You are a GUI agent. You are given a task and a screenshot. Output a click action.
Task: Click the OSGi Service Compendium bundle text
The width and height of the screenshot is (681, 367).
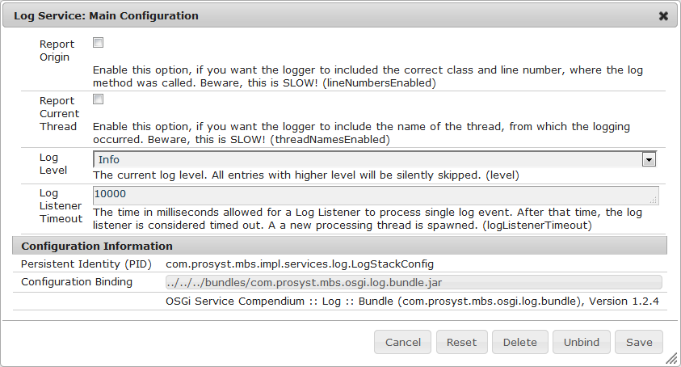[x=412, y=302]
